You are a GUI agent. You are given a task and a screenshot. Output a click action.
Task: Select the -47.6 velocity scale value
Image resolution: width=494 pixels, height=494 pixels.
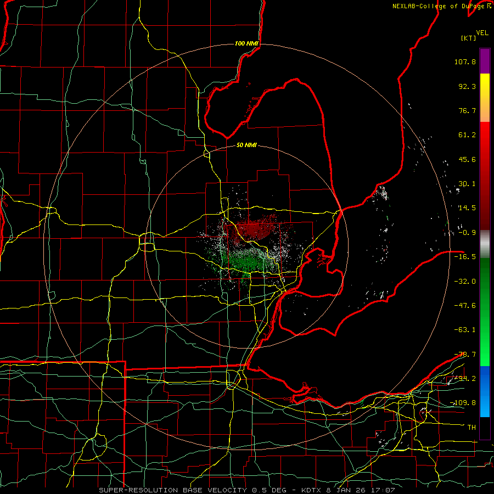465,305
